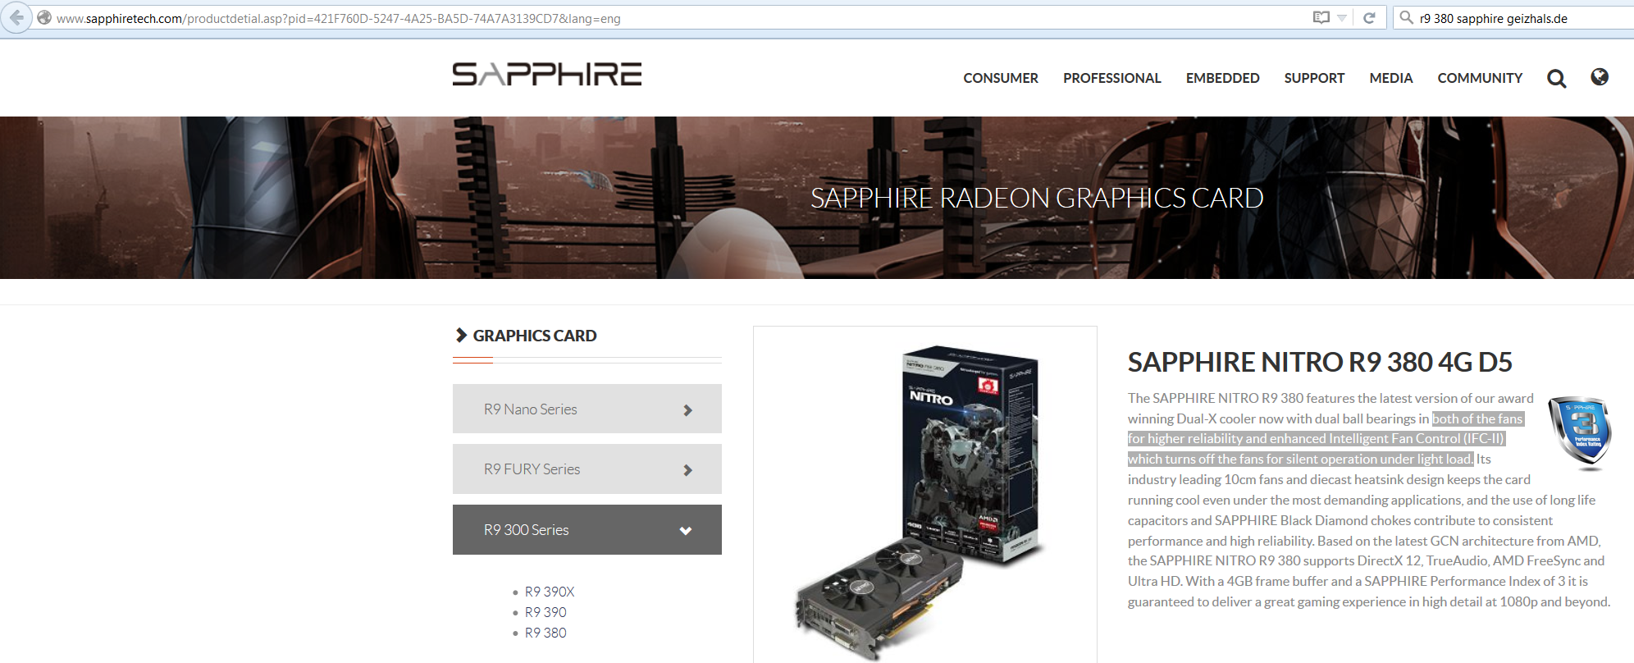The width and height of the screenshot is (1634, 663).
Task: Open reader view icon in the address bar
Action: [x=1321, y=18]
